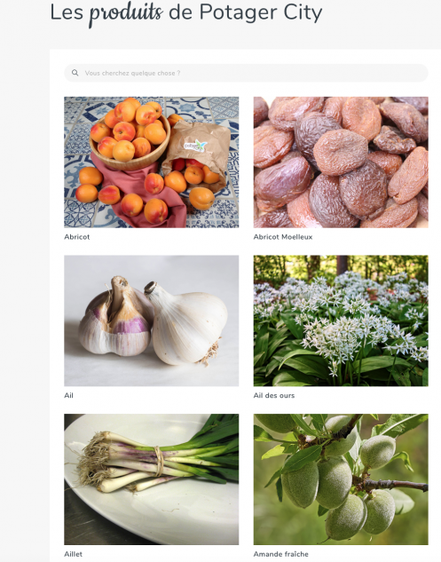Image resolution: width=441 pixels, height=562 pixels.
Task: Click the string tying the aillet bunch
Action: [x=159, y=461]
